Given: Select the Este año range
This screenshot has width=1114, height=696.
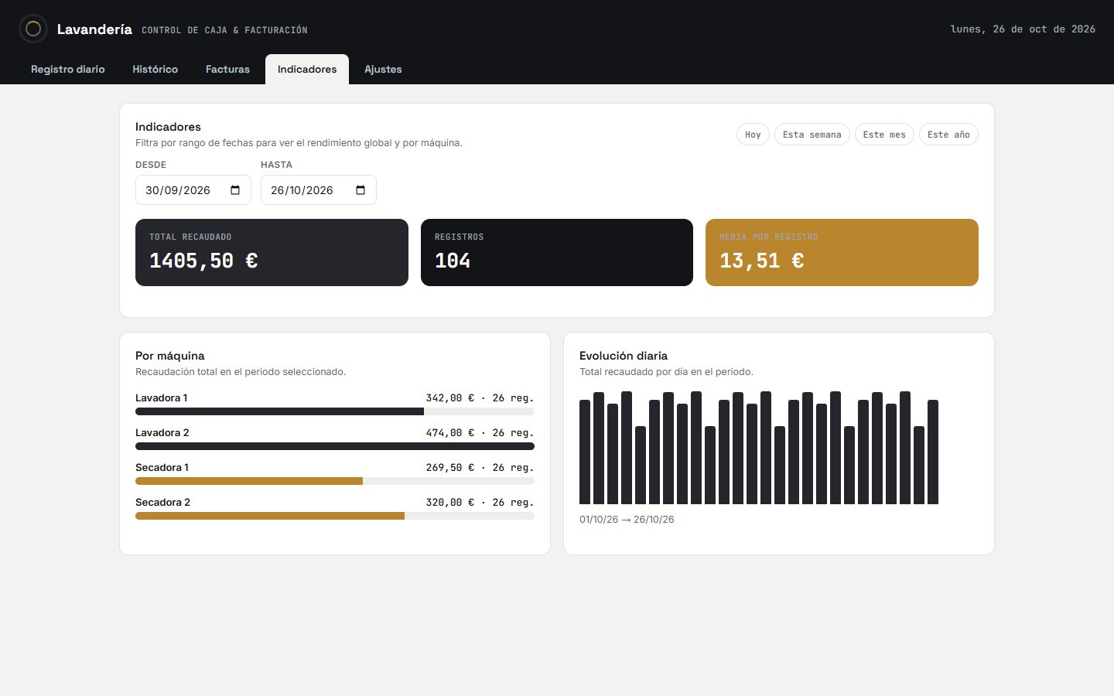Looking at the screenshot, I should (x=948, y=135).
